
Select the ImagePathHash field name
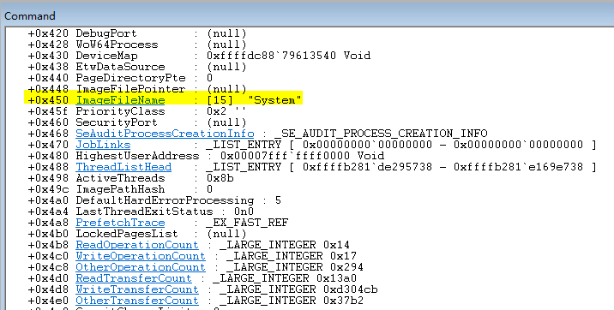click(x=120, y=189)
